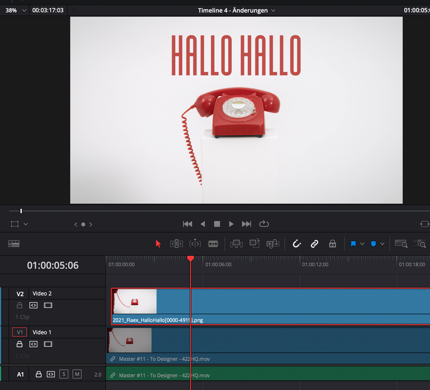Viewport: 430px width, 390px height.
Task: Click the Insert Clip icon
Action: (x=236, y=244)
